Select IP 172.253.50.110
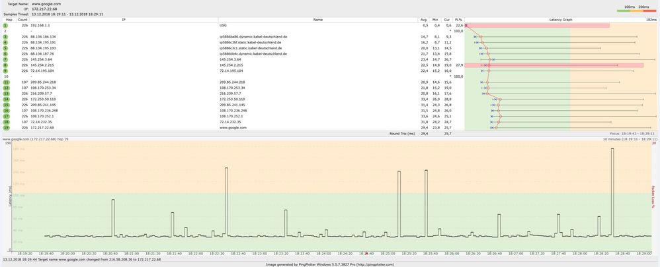Viewport: 660px width, 267px height. pos(43,100)
